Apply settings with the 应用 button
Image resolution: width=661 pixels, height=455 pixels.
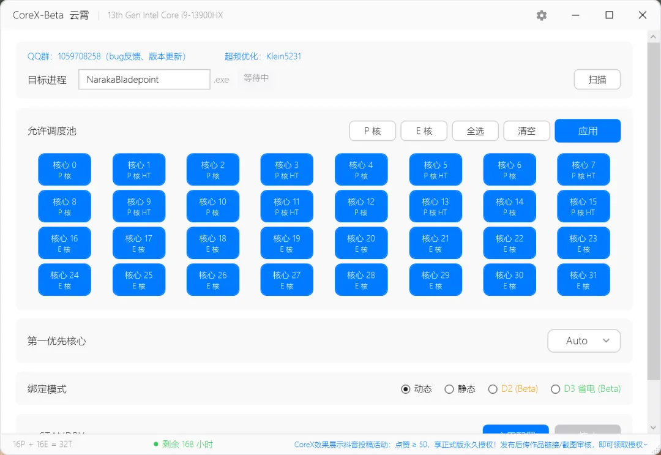click(588, 130)
